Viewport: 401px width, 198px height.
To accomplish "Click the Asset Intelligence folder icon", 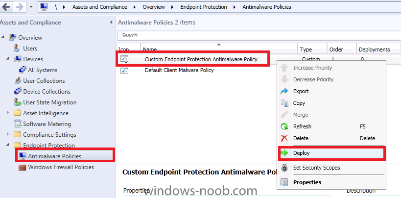I will (x=17, y=113).
